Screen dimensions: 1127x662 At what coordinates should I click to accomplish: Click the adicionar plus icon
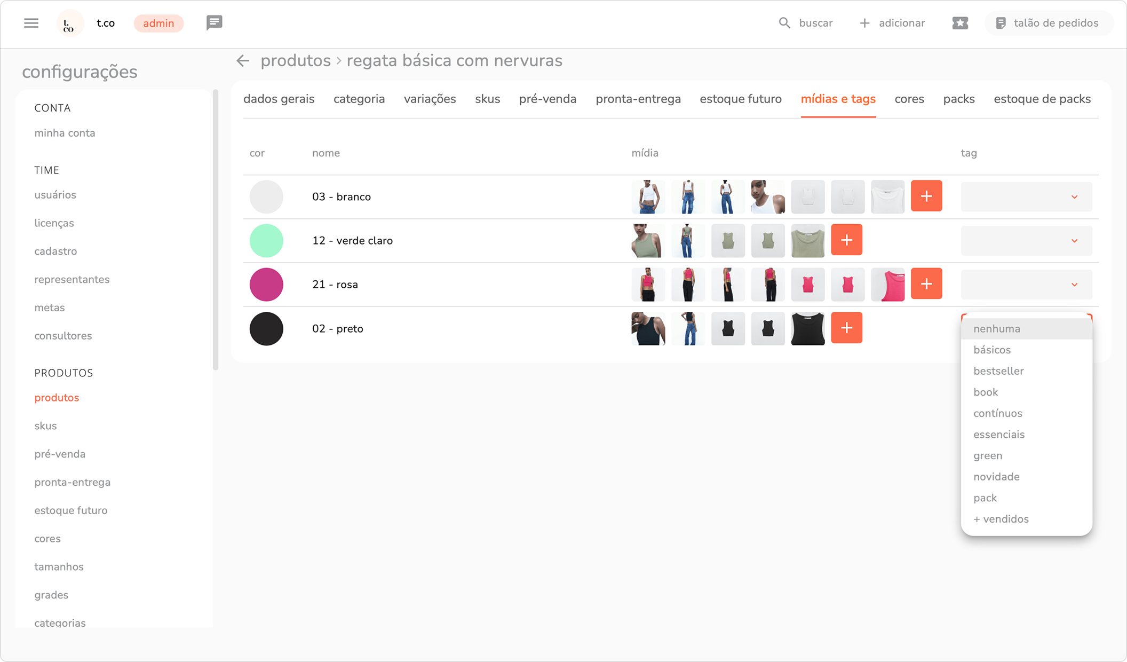[864, 23]
